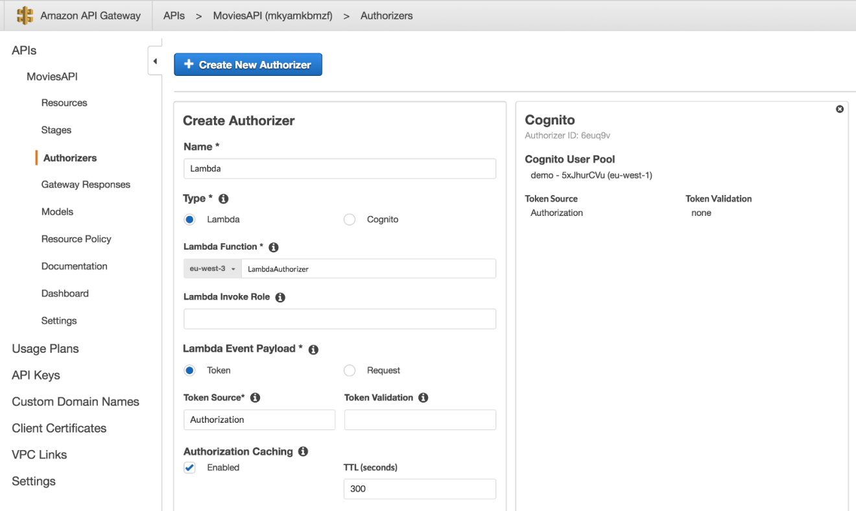Click the Authorizers breadcrumb
The height and width of the screenshot is (511, 856).
point(386,16)
